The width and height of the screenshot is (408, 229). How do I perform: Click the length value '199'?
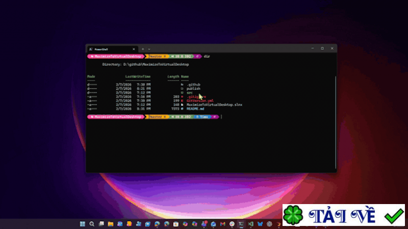click(x=176, y=101)
